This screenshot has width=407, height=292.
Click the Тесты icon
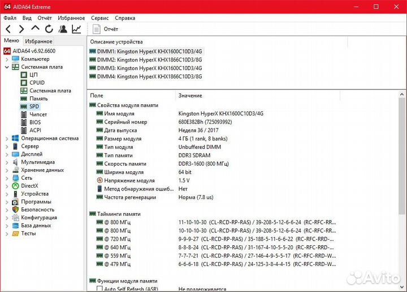click(x=15, y=233)
